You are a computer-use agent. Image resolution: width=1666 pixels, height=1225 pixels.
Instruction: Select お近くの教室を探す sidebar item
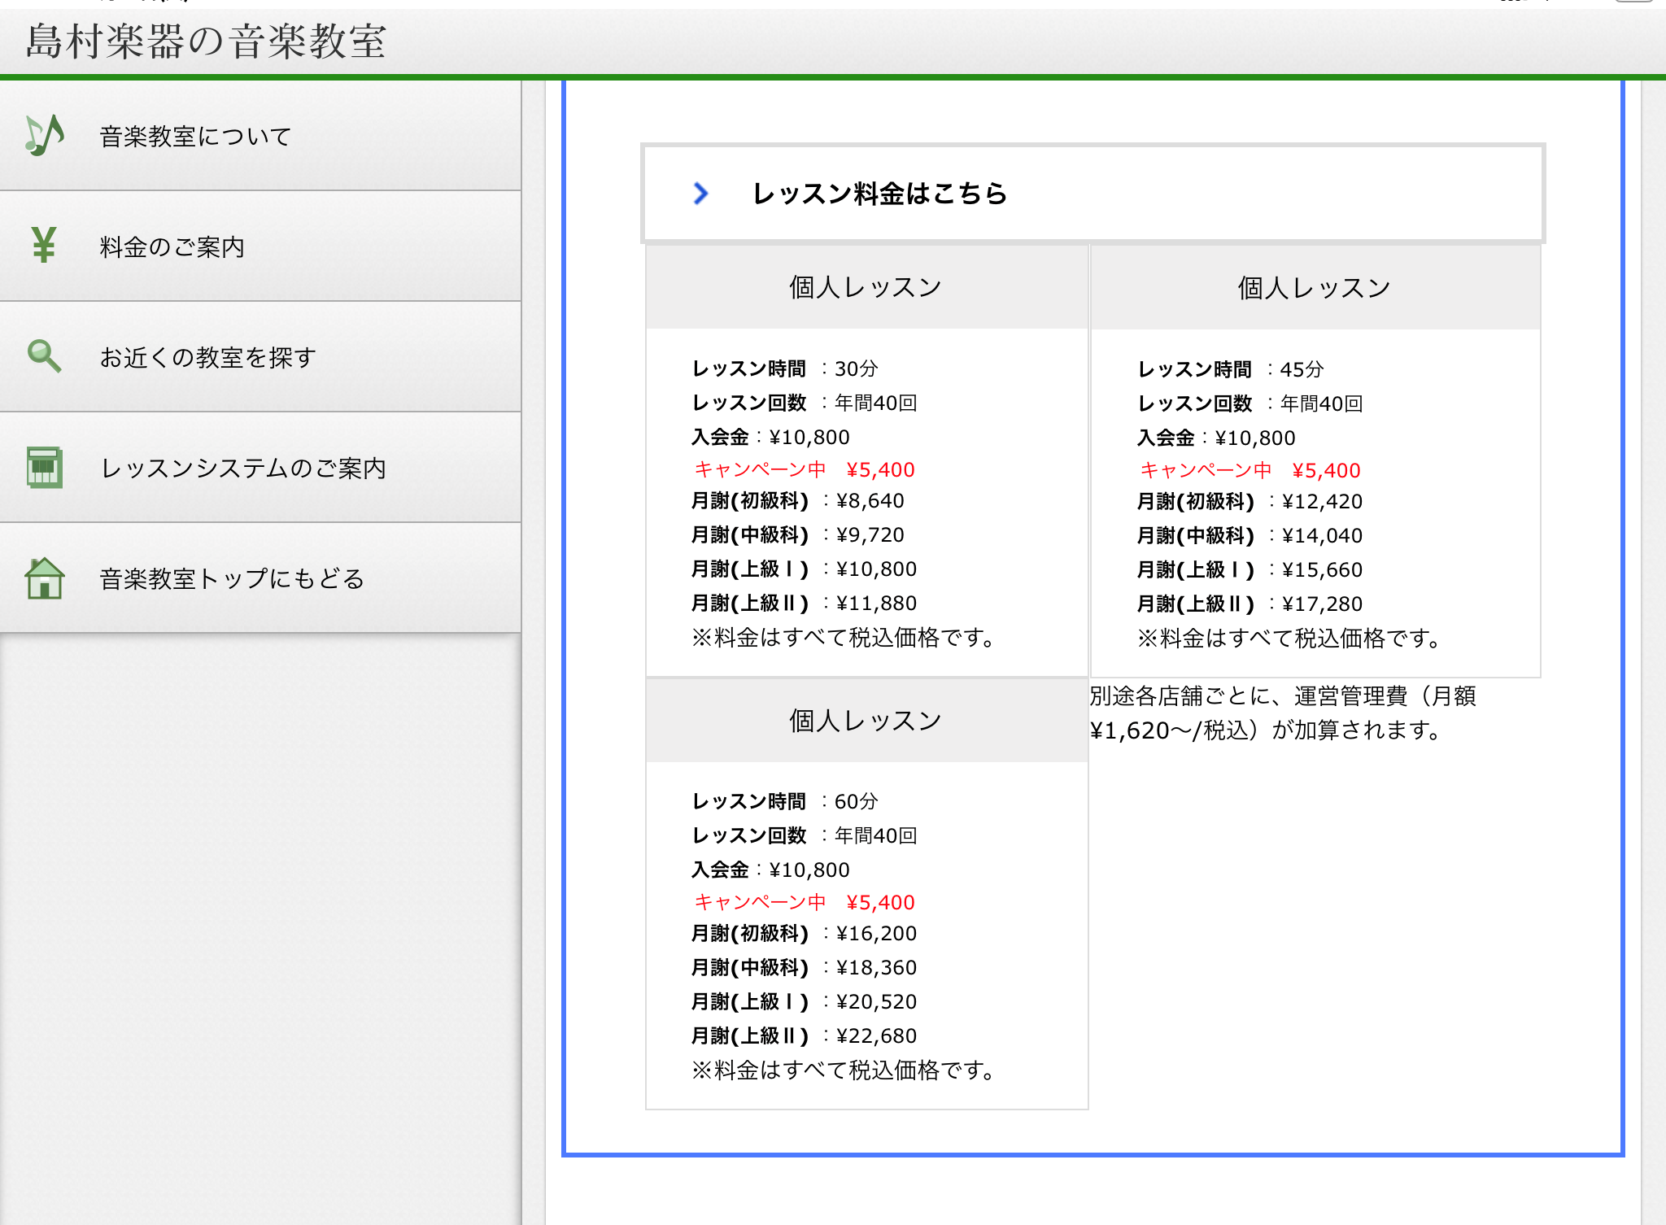coord(207,358)
